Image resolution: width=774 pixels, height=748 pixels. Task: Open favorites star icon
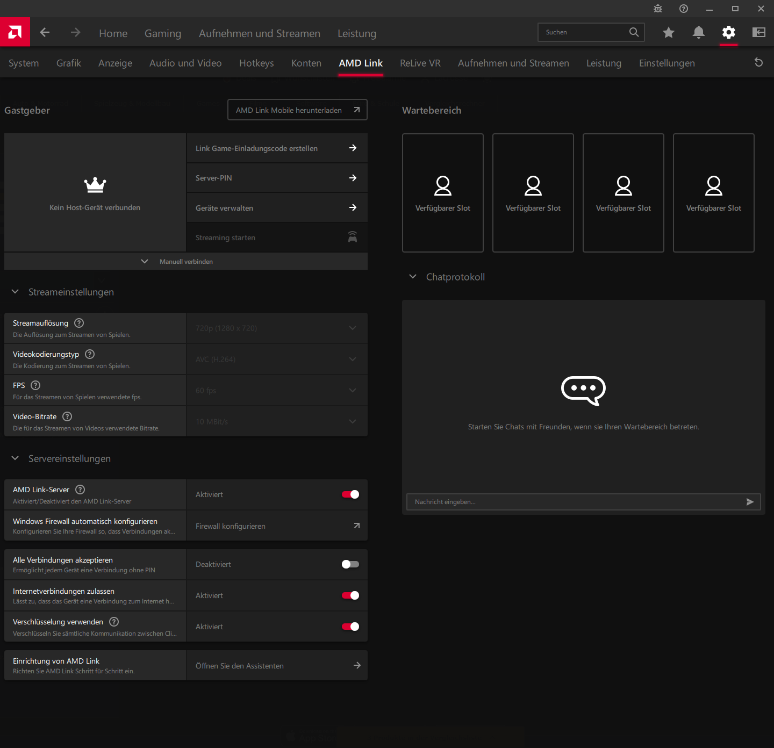669,32
